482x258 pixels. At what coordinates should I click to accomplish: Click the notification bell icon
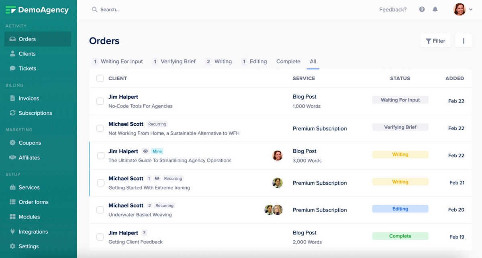point(435,9)
